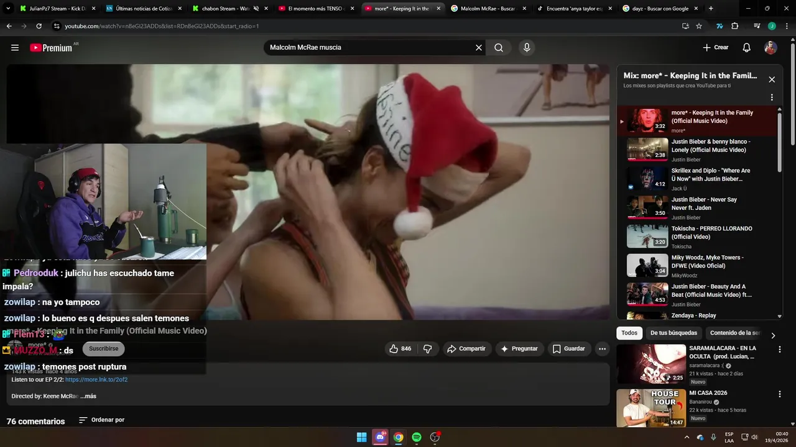Play Justin Bieber Never Say Never
The width and height of the screenshot is (796, 447).
[x=699, y=208]
